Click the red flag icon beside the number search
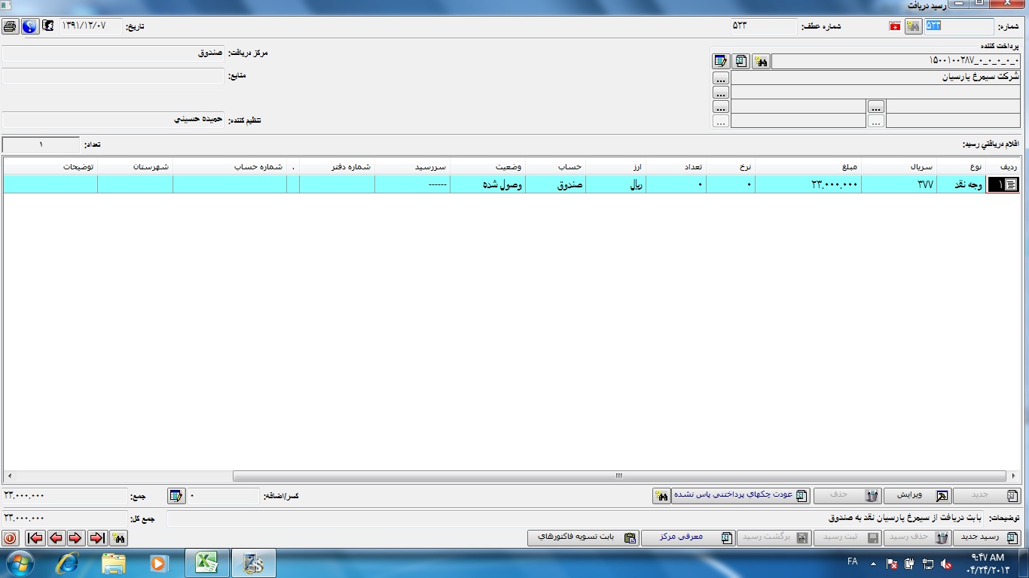 click(x=895, y=27)
